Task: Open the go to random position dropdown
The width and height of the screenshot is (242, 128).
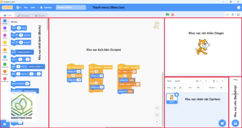Action: [x=25, y=52]
